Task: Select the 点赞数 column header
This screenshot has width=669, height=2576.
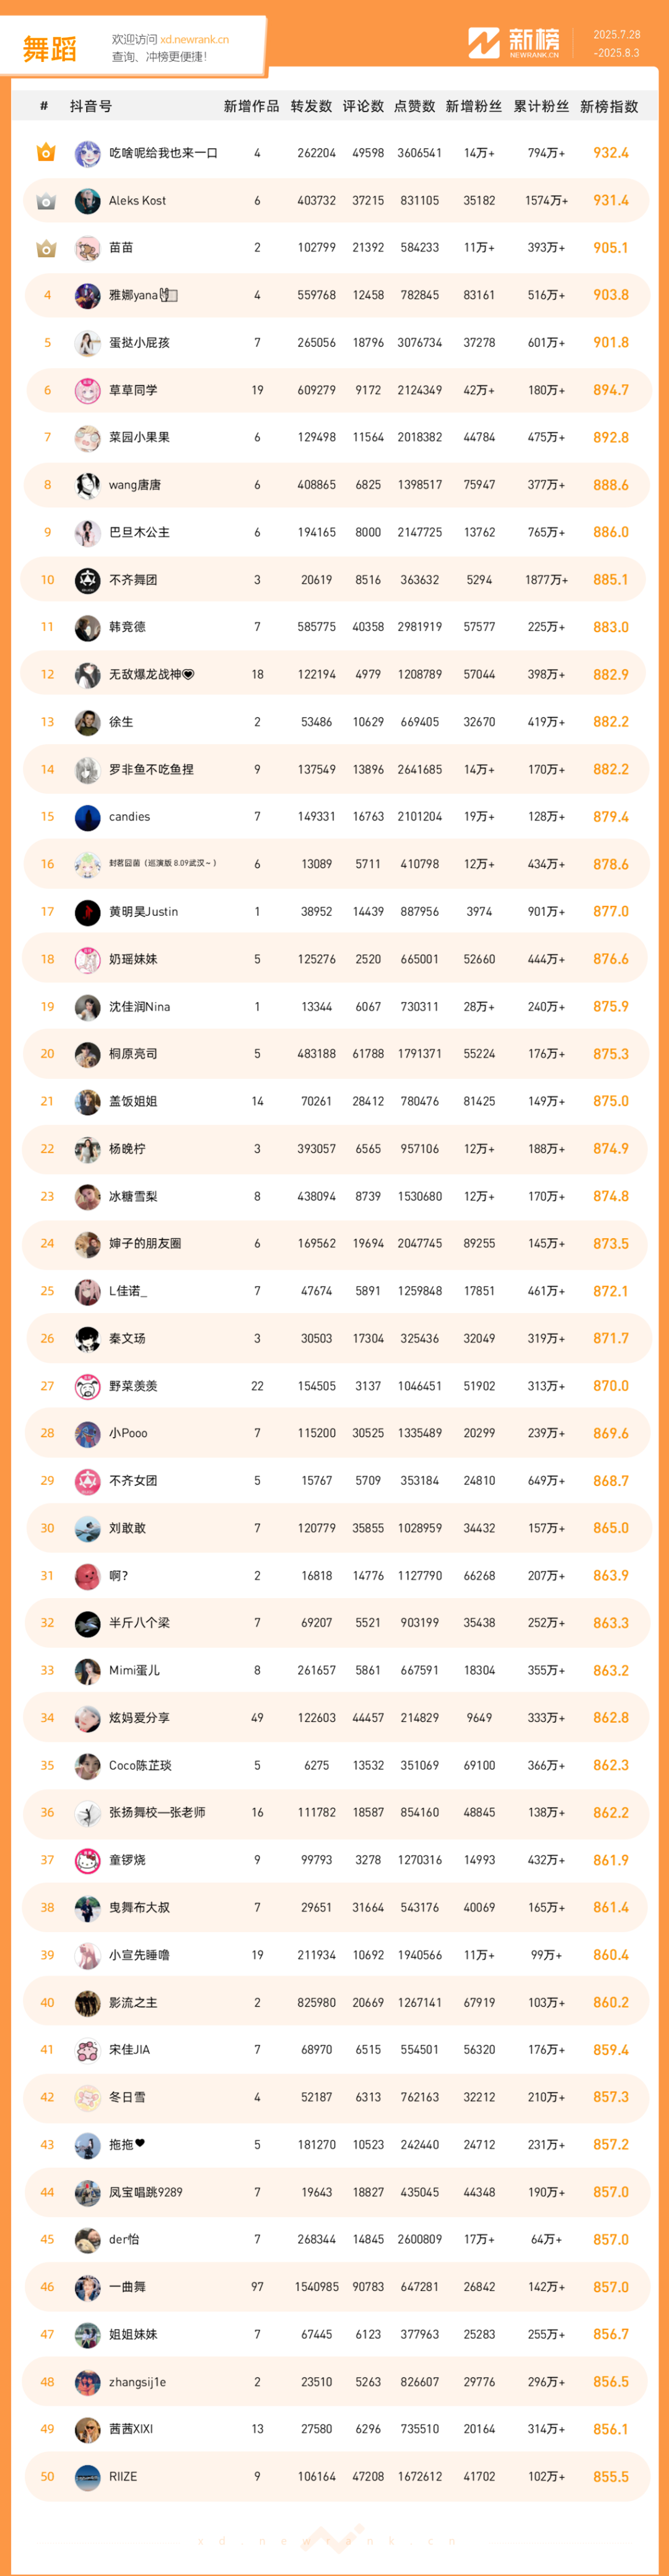Action: [x=415, y=106]
